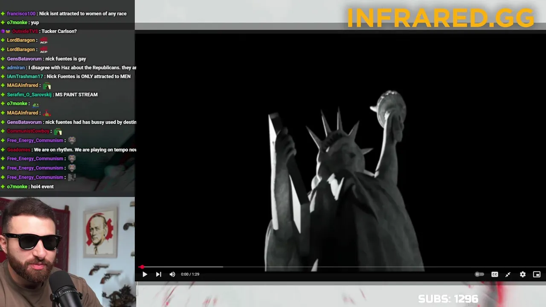Mute the video with the speaker icon
The width and height of the screenshot is (546, 307).
(172, 274)
